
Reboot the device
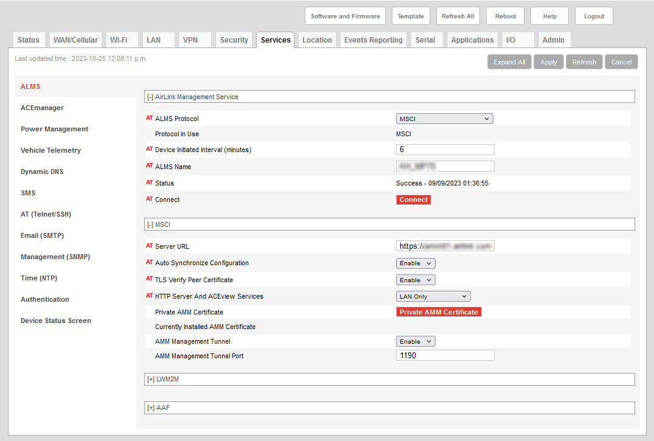pos(506,16)
